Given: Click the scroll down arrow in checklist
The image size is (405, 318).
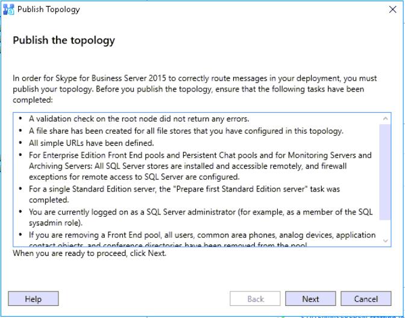Looking at the screenshot, I should [x=385, y=240].
